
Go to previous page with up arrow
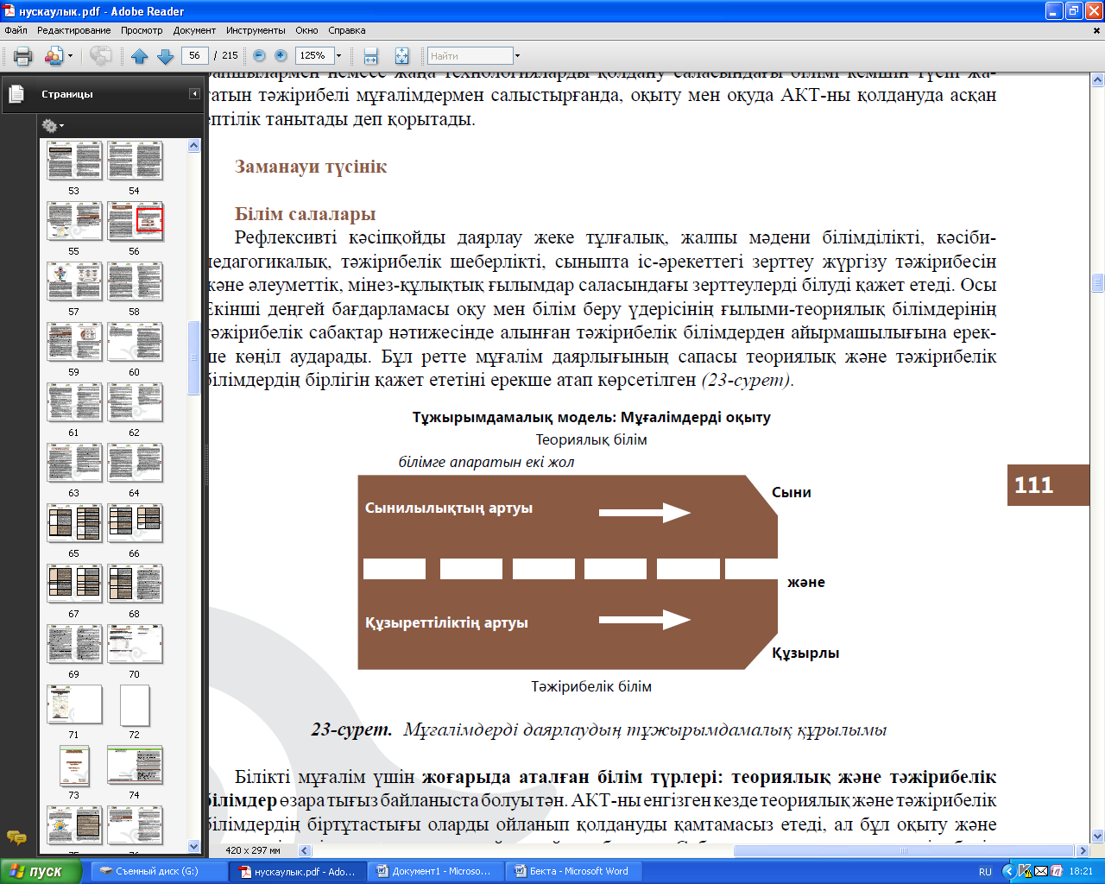(x=140, y=56)
